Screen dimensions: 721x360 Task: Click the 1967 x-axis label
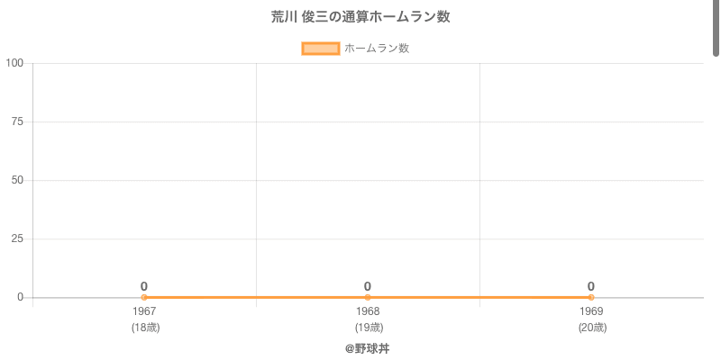pos(144,311)
